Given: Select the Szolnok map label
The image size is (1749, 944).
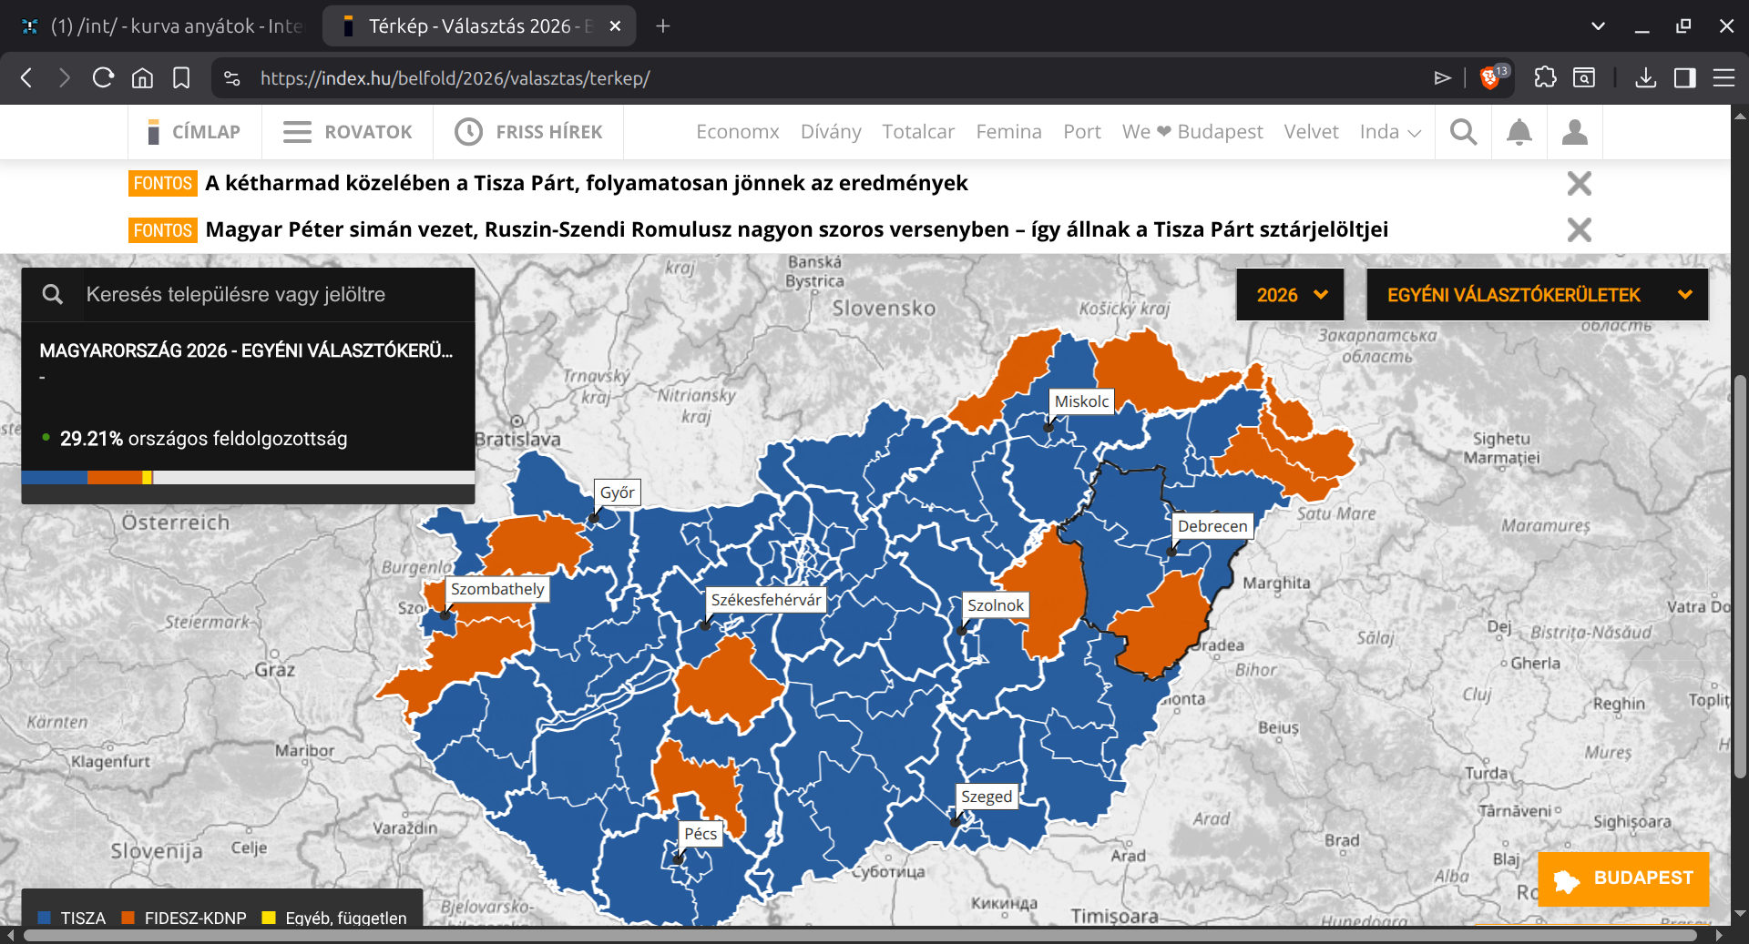Looking at the screenshot, I should pyautogui.click(x=996, y=605).
